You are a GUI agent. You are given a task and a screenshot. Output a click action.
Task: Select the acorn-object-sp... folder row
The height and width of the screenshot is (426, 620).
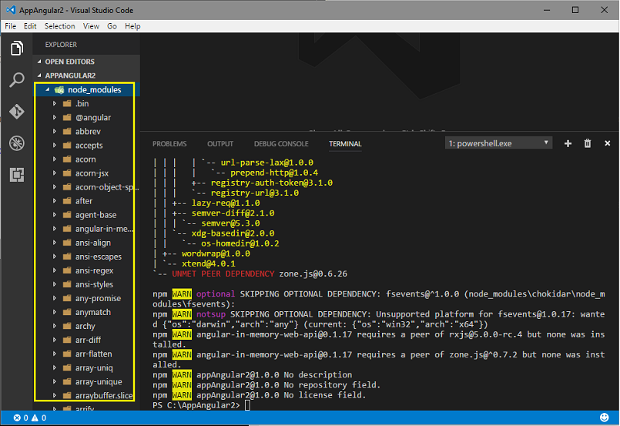(x=86, y=187)
